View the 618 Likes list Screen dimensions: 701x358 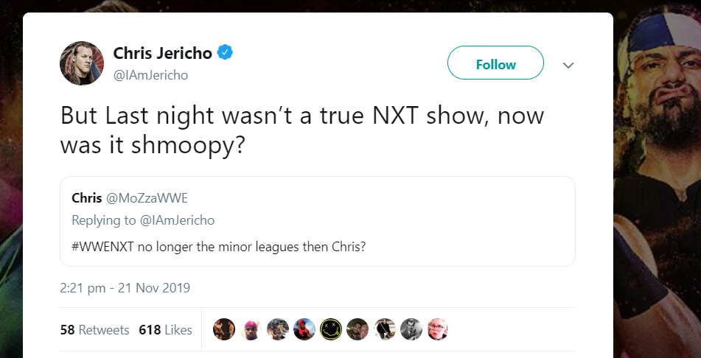[x=165, y=329]
